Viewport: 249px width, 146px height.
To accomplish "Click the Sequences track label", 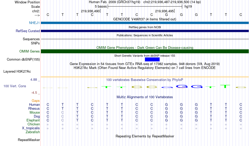I will [x=31, y=39].
